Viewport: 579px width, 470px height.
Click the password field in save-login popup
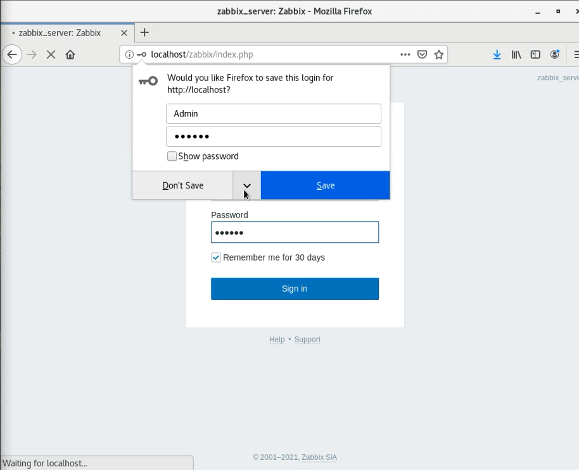(274, 137)
